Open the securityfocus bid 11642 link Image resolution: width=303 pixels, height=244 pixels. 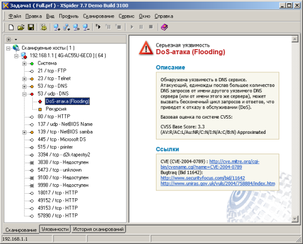(203, 178)
